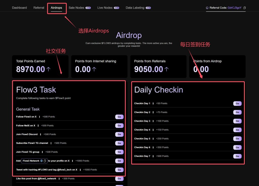The image size is (259, 186).
Task: Open the Sale Nodes tab
Action: click(x=76, y=8)
